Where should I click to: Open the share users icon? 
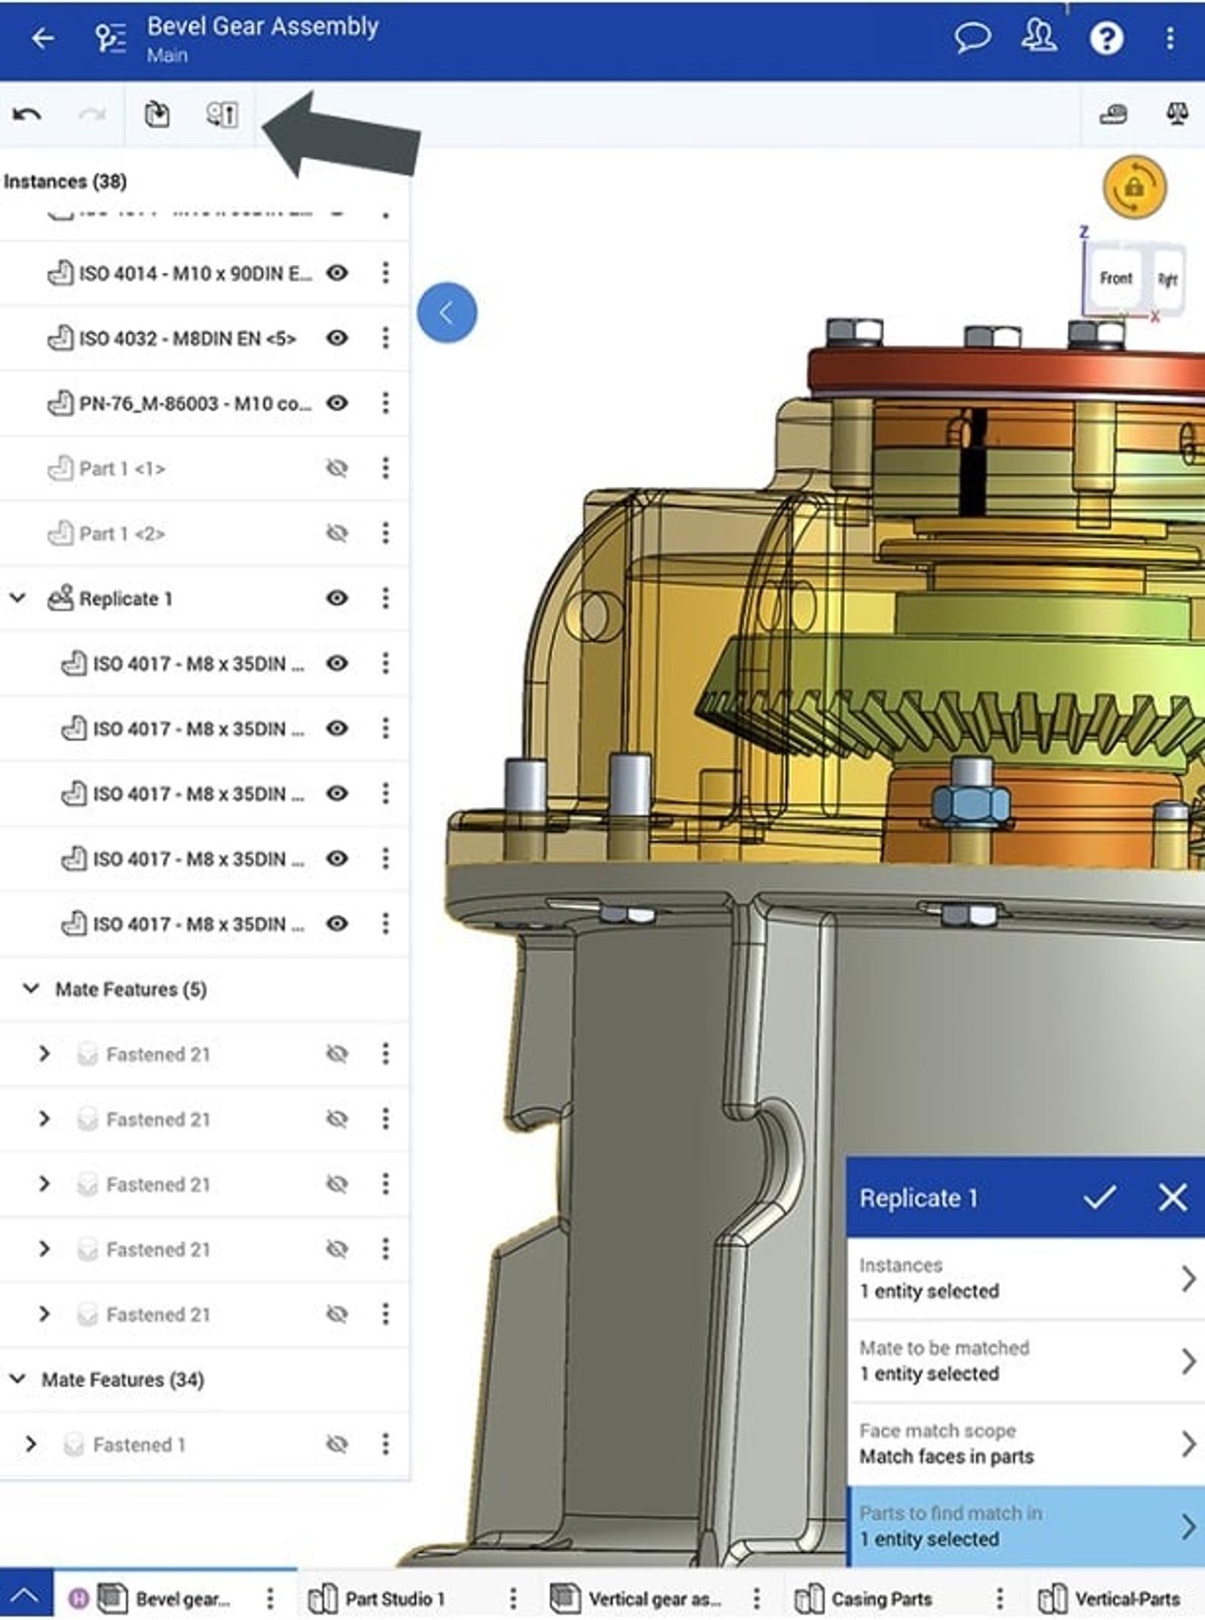pos(1039,38)
